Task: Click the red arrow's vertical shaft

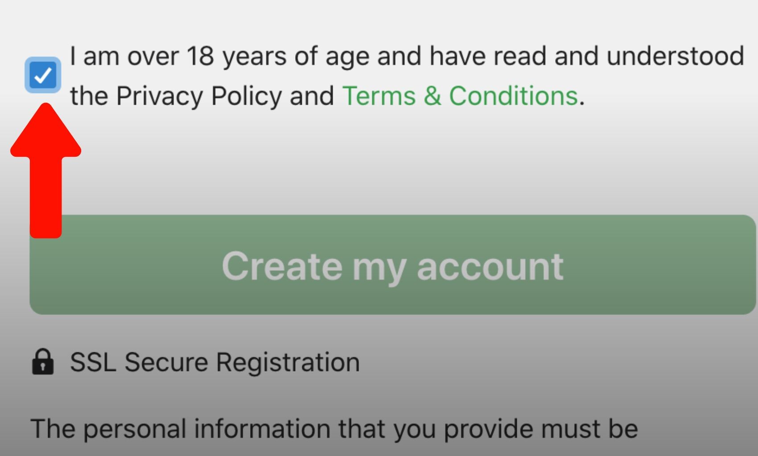Action: pos(46,197)
